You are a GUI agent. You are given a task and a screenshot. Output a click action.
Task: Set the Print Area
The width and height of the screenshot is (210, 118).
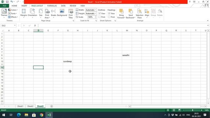coord(47,13)
